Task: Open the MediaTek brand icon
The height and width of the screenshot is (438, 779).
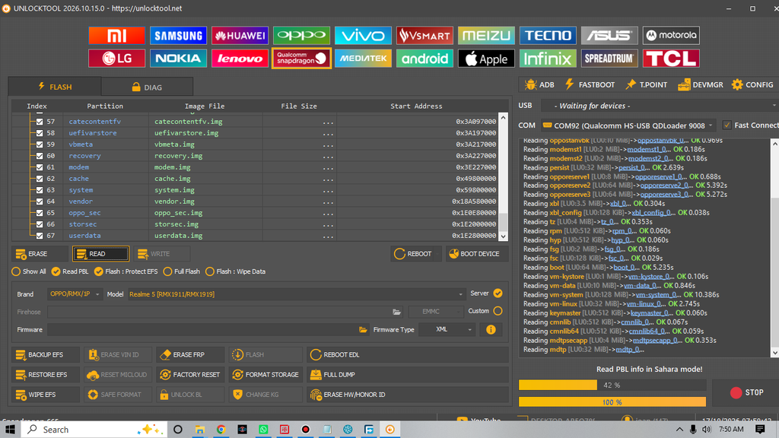Action: (363, 59)
